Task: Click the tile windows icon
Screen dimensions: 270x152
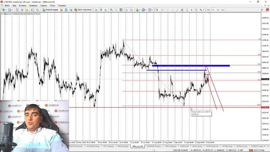Action: [x=121, y=10]
